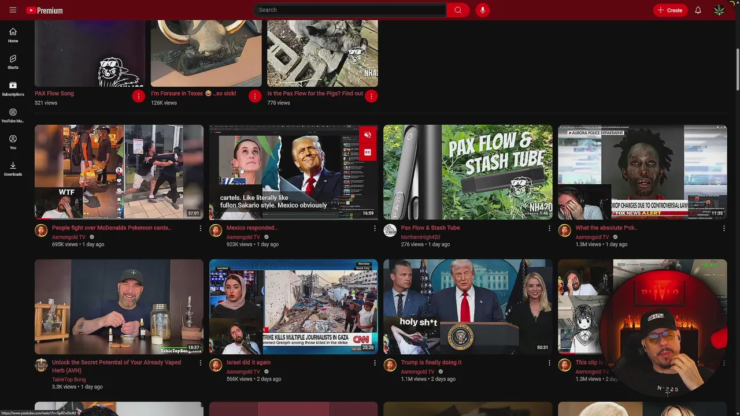Open Israel did it again title link
This screenshot has width=740, height=416.
click(249, 362)
